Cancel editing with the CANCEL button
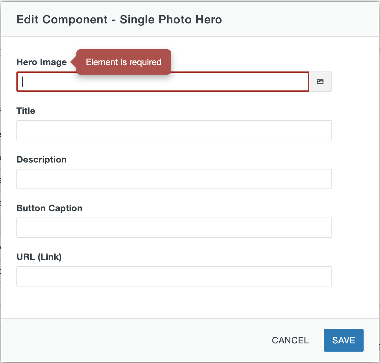Screen dimensions: 380x363 pyautogui.click(x=290, y=340)
